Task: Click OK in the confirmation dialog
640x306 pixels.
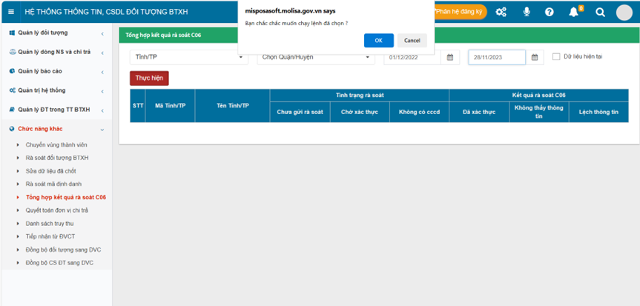Action: 378,41
